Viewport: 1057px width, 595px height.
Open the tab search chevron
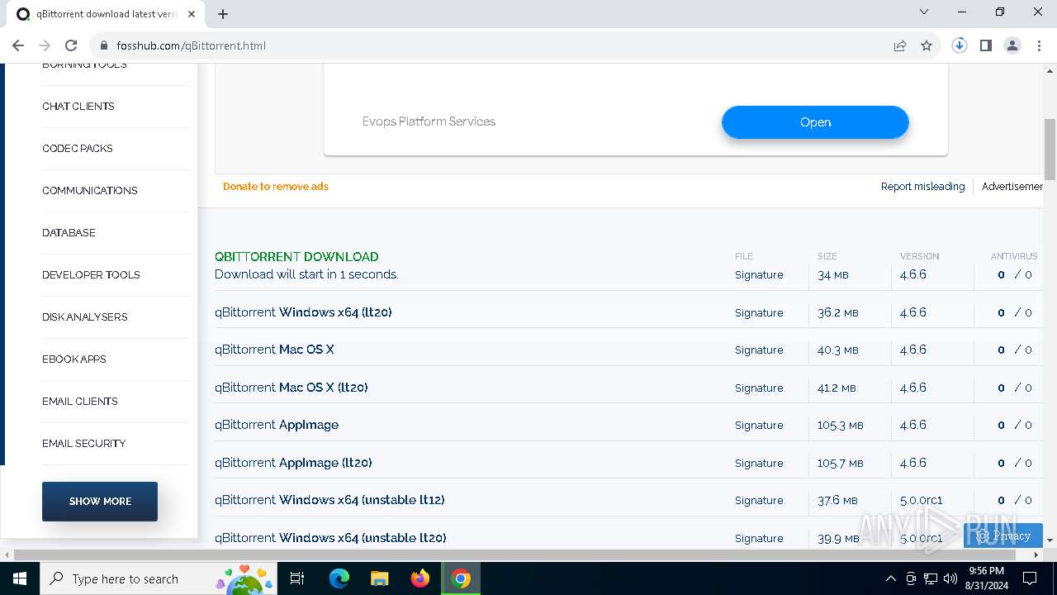tap(924, 12)
